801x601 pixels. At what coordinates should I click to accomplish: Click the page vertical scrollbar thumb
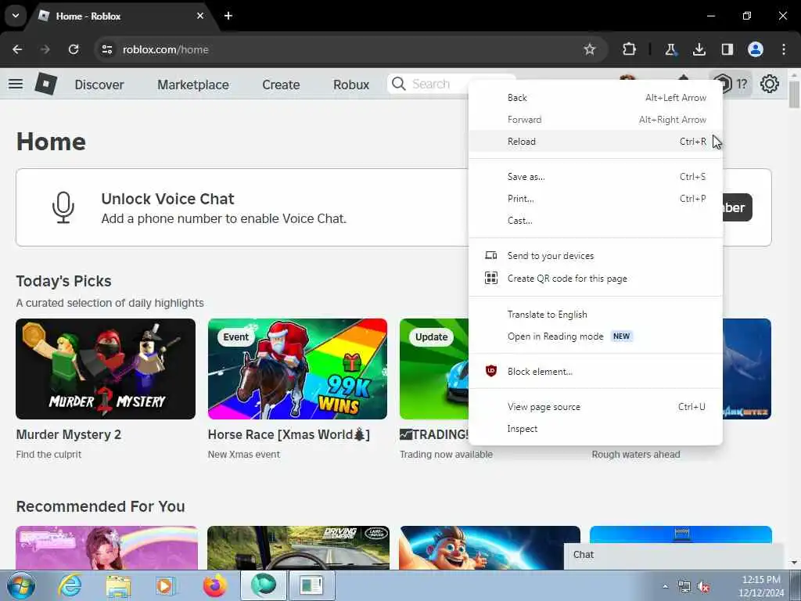click(x=794, y=94)
